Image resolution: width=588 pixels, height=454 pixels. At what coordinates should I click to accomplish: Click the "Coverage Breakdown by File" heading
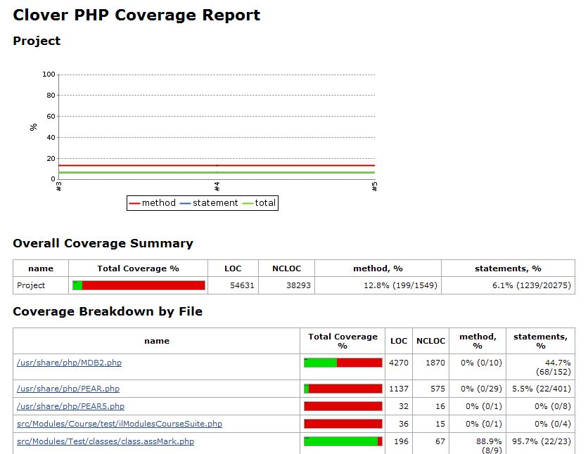point(108,311)
